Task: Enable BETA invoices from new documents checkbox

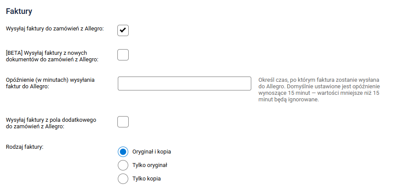Action: [x=123, y=55]
